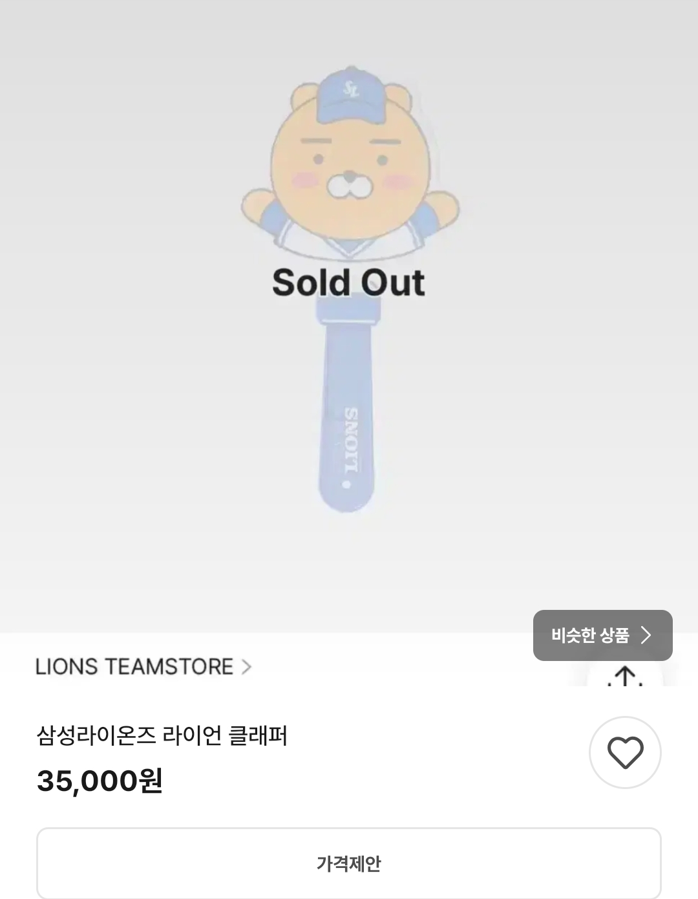Viewport: 698px width, 899px height.
Task: Click the chevron inside 비슷한 상품
Action: 646,635
